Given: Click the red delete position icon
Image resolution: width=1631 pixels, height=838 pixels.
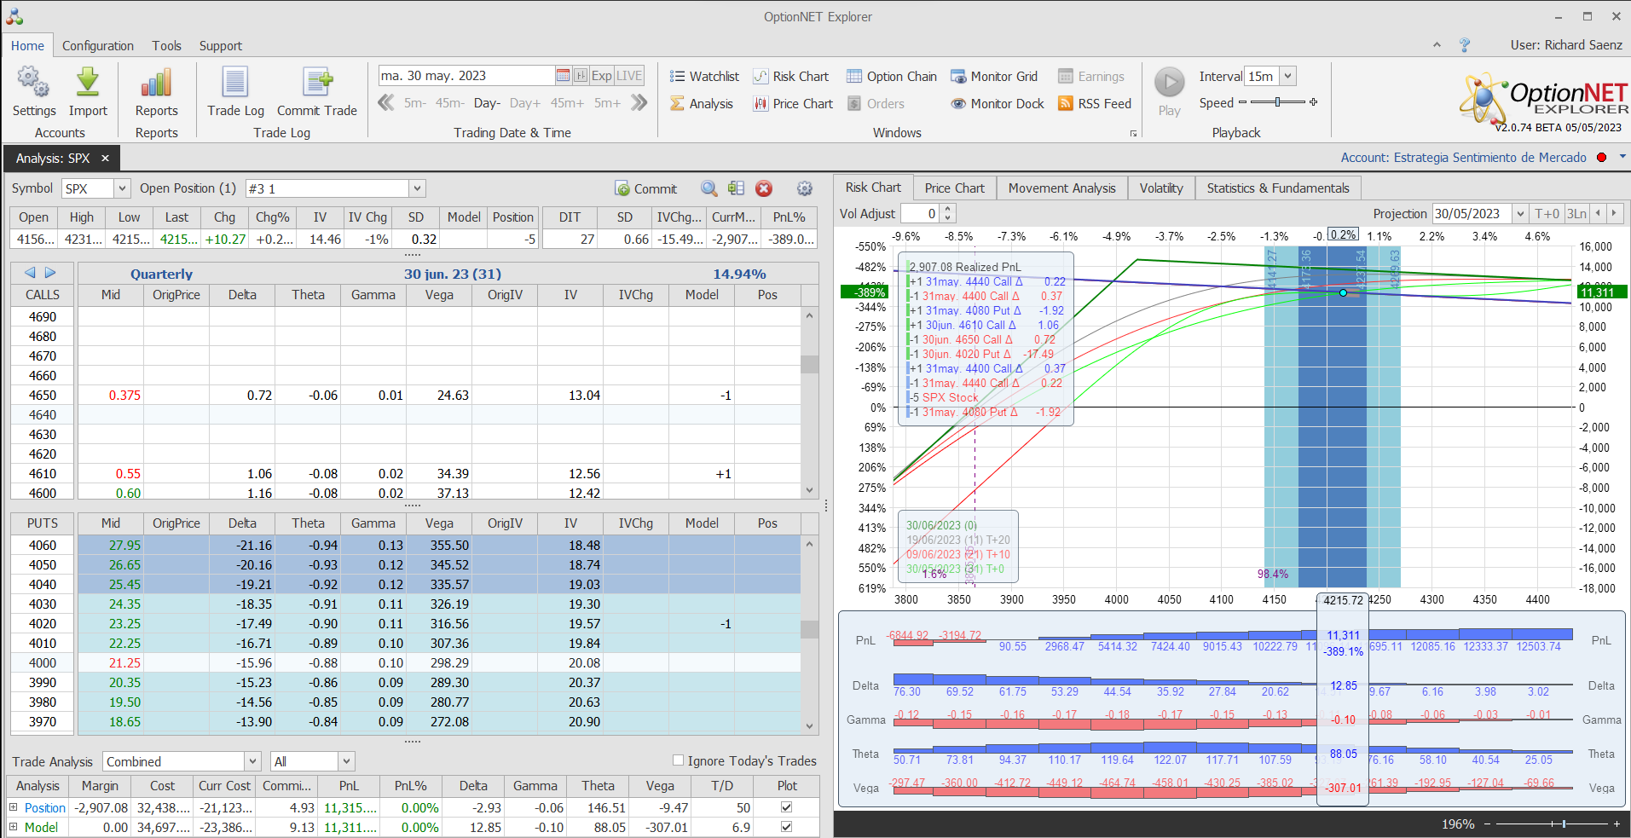Looking at the screenshot, I should [x=764, y=188].
